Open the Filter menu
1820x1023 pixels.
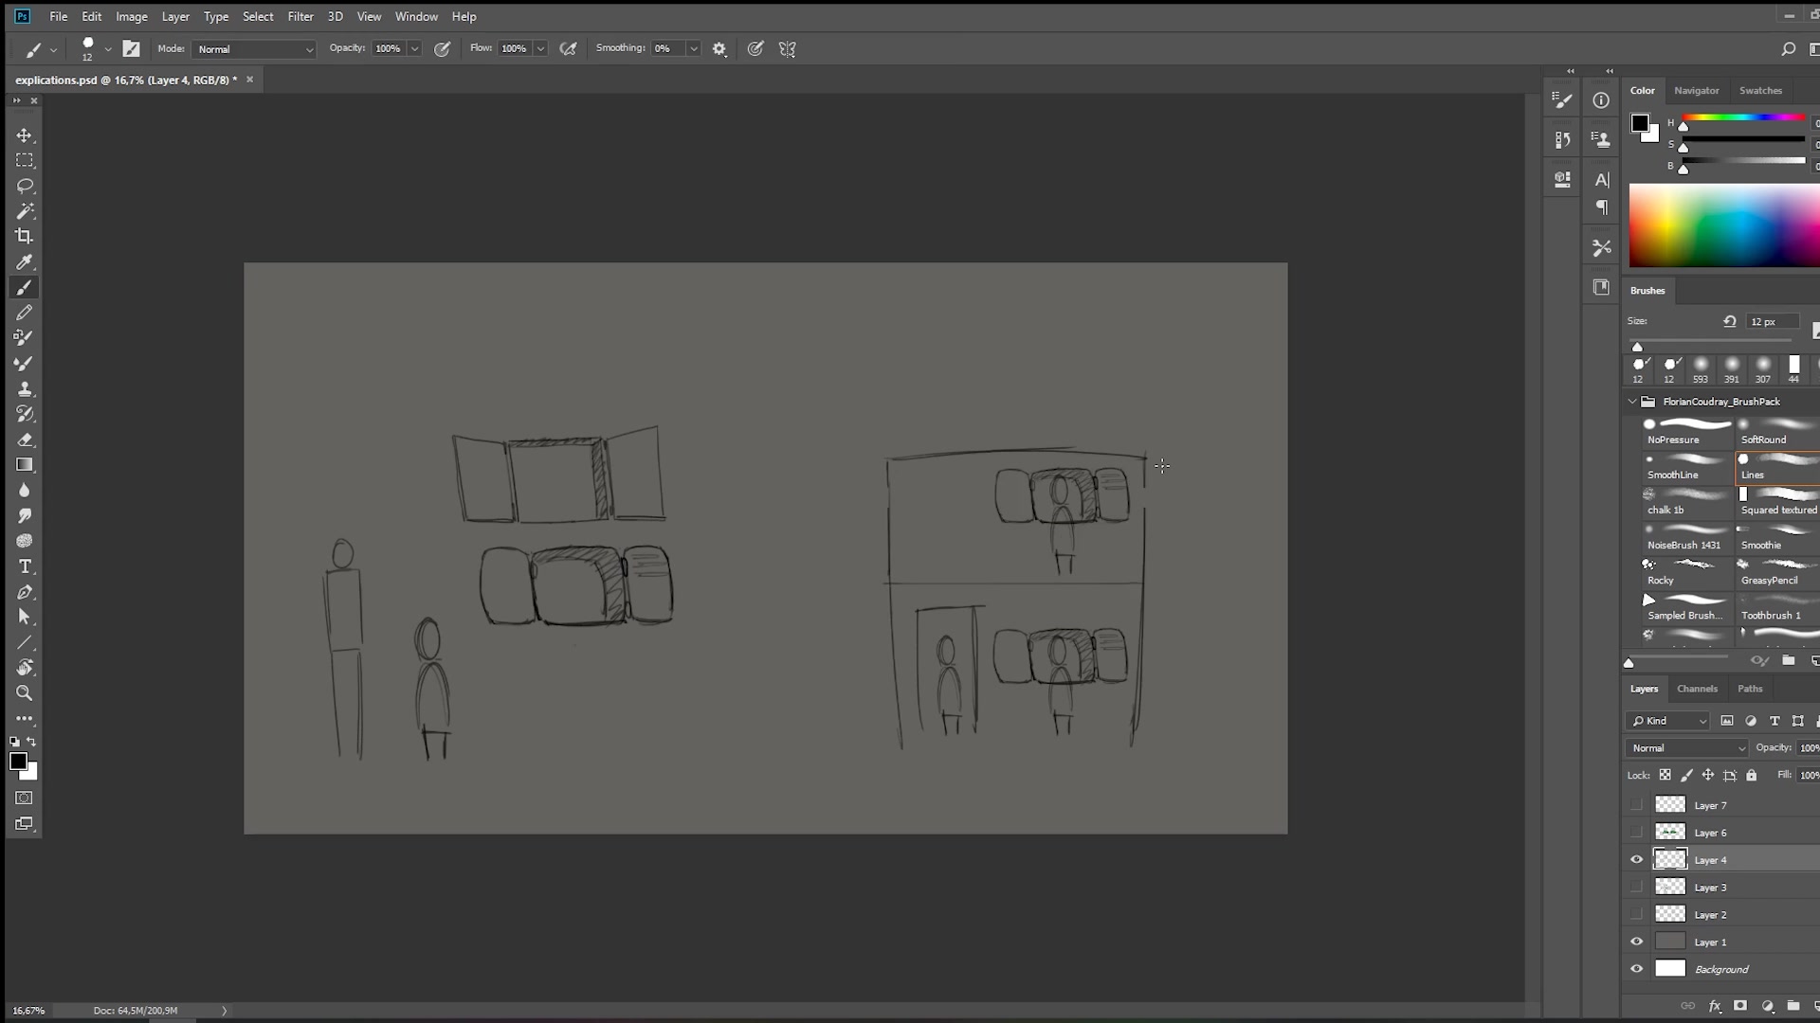click(300, 15)
